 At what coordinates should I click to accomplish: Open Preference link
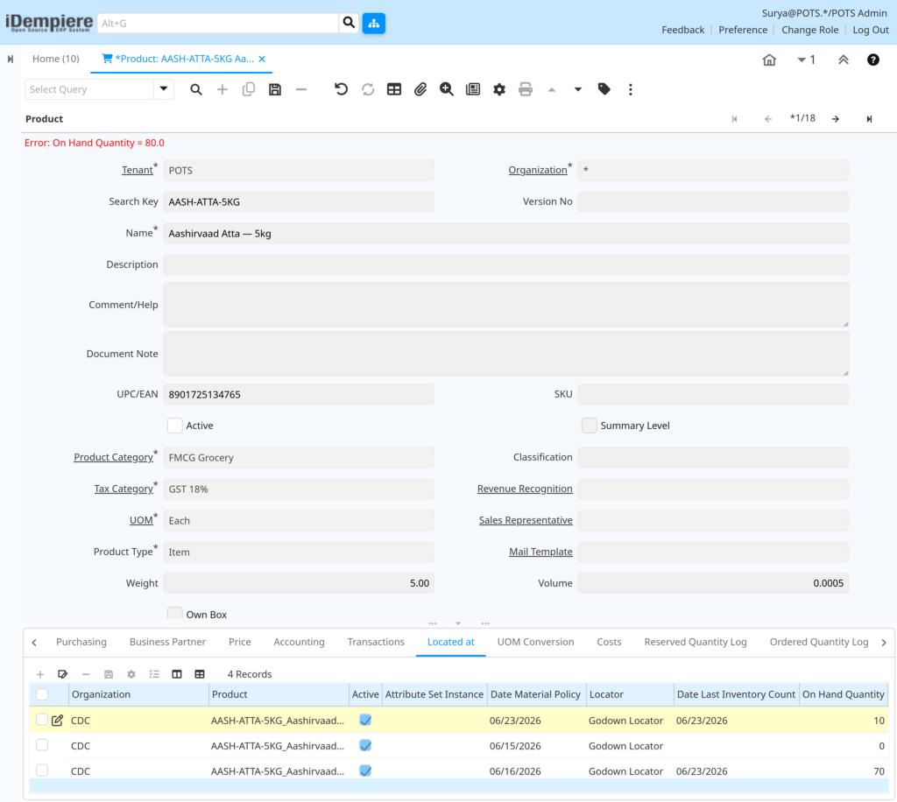(743, 30)
